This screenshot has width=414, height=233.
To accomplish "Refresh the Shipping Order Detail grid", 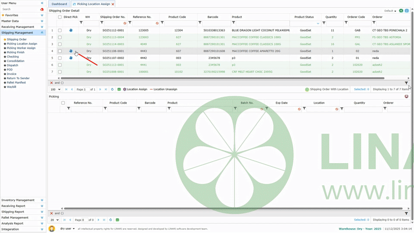I will click(112, 90).
